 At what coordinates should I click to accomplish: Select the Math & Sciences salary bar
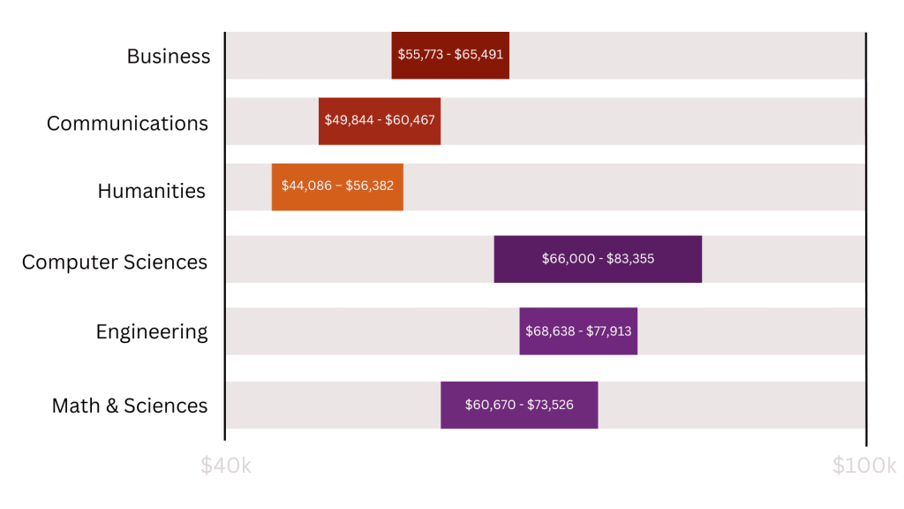519,405
